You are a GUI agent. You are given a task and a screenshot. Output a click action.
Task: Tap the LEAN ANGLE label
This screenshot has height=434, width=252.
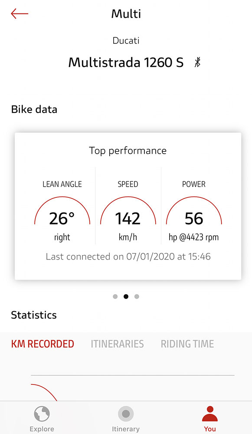pyautogui.click(x=62, y=184)
